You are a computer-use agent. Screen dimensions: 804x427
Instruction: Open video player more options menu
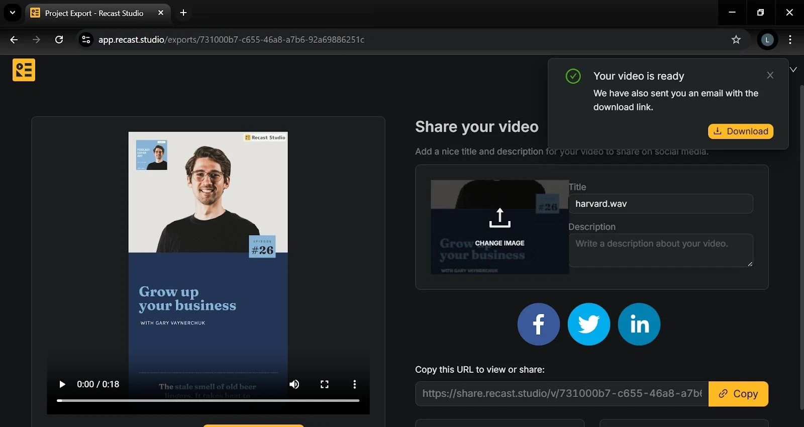pos(355,384)
